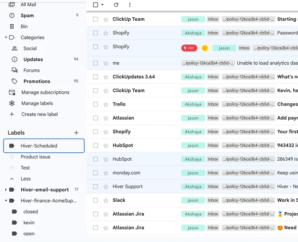The image size is (298, 242).
Task: Click the Test label color dot
Action: click(x=12, y=168)
